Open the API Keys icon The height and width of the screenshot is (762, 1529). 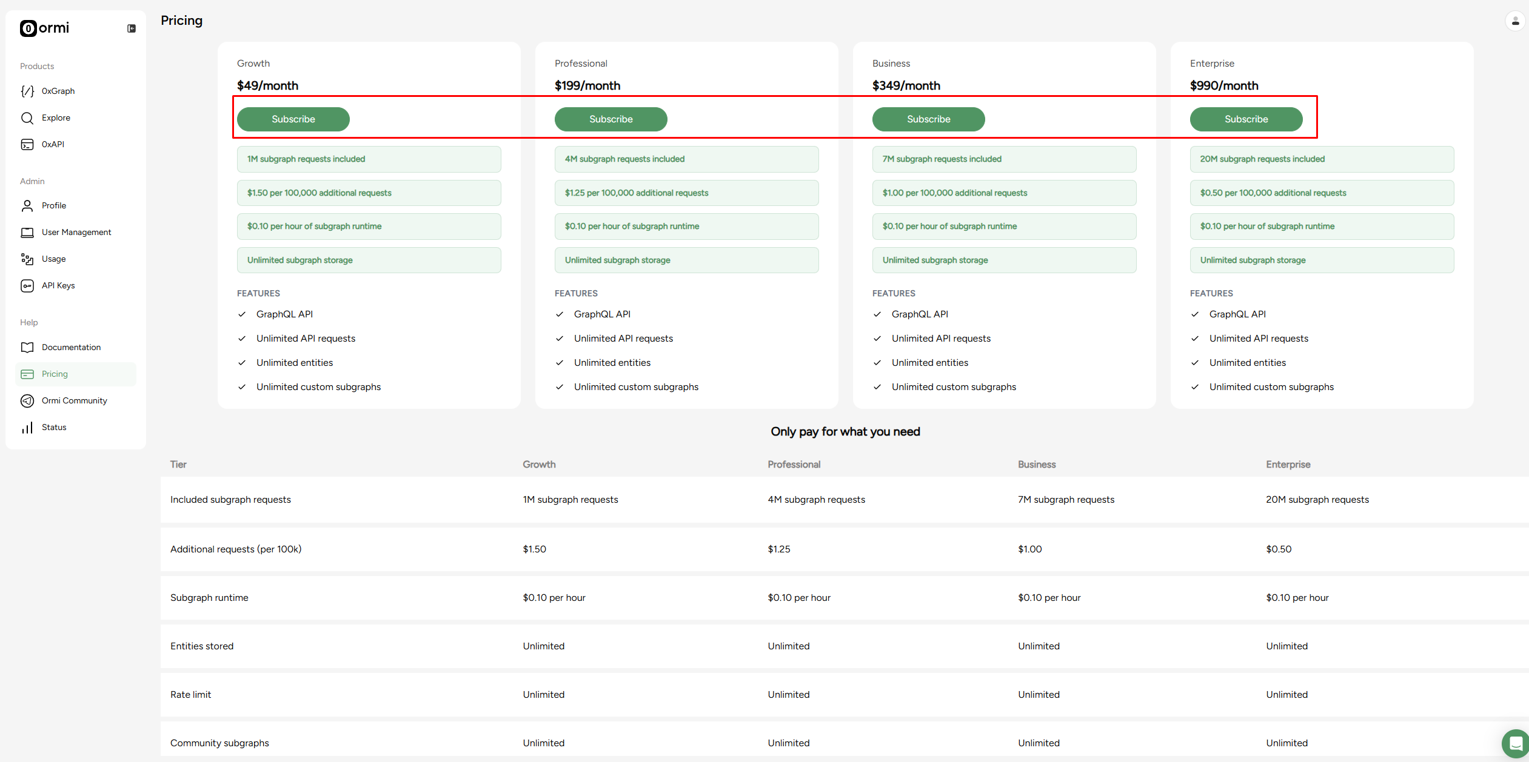pyautogui.click(x=28, y=285)
